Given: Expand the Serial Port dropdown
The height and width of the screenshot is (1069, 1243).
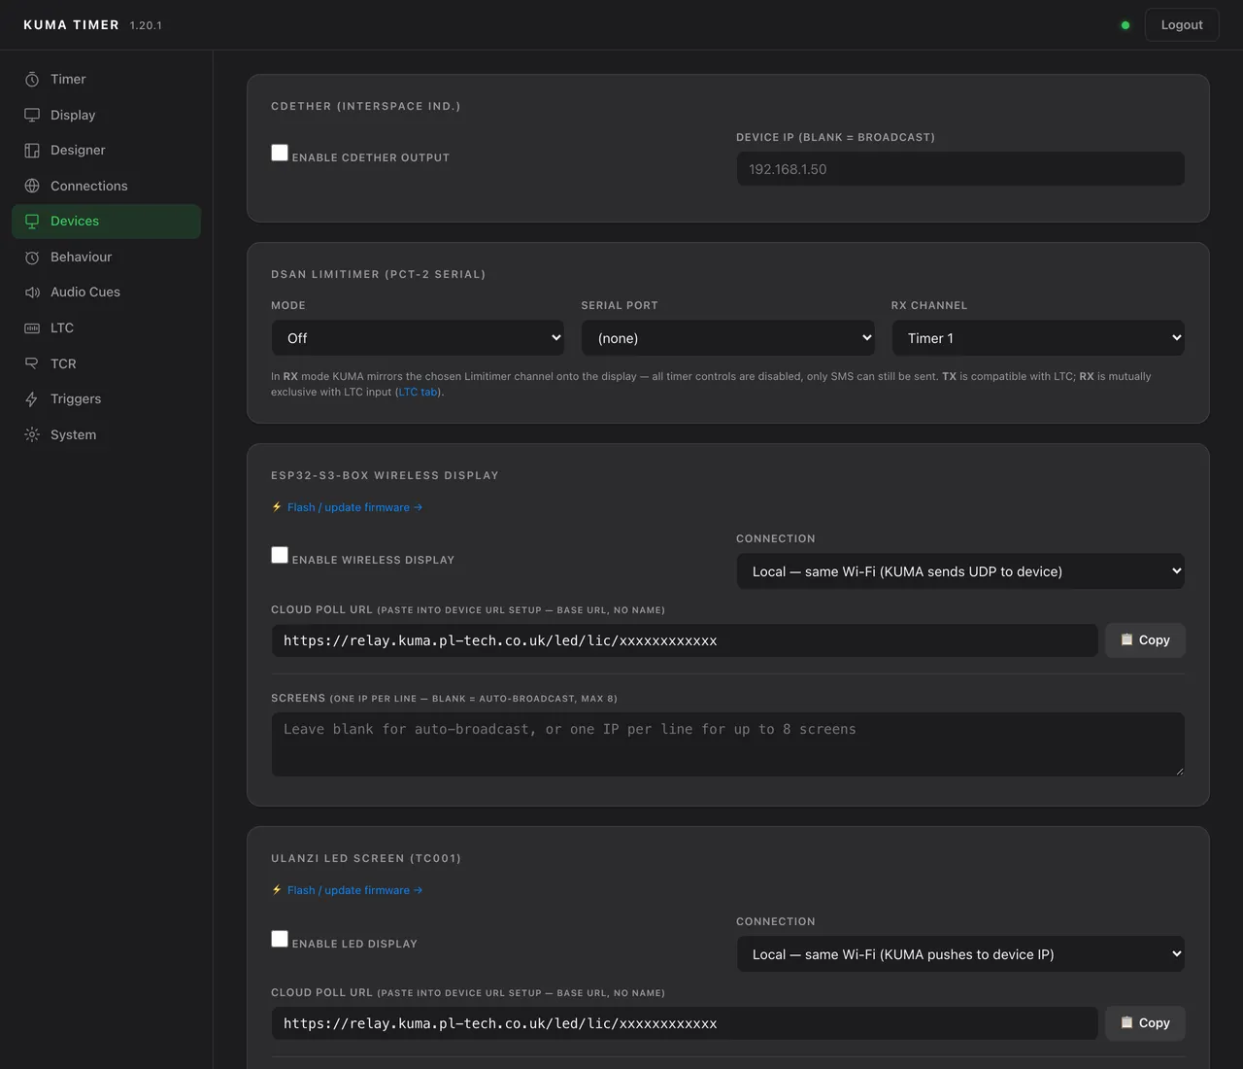Looking at the screenshot, I should click(728, 338).
